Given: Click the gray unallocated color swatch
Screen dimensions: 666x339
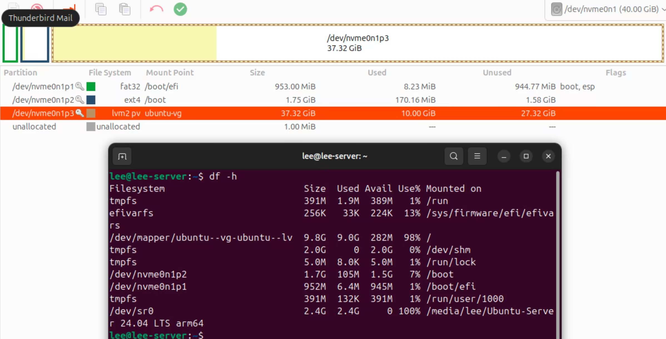Looking at the screenshot, I should pos(91,127).
